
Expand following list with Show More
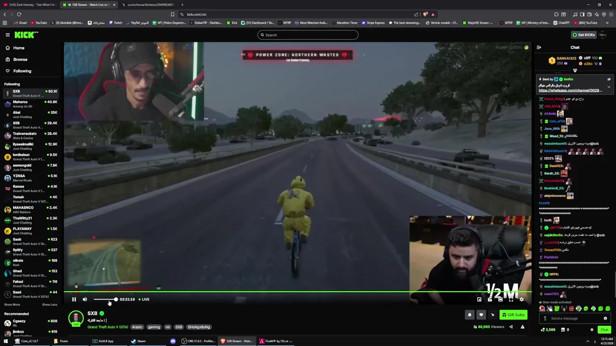(x=12, y=305)
